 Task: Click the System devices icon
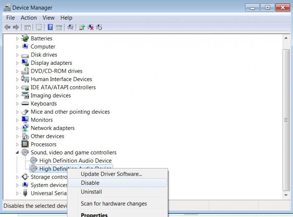[x=25, y=185]
